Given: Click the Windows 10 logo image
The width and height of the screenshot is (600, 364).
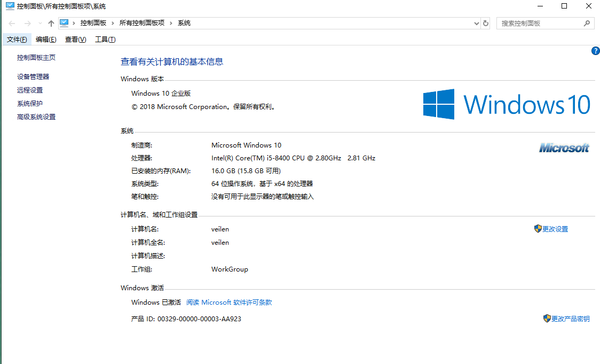Looking at the screenshot, I should pyautogui.click(x=507, y=104).
